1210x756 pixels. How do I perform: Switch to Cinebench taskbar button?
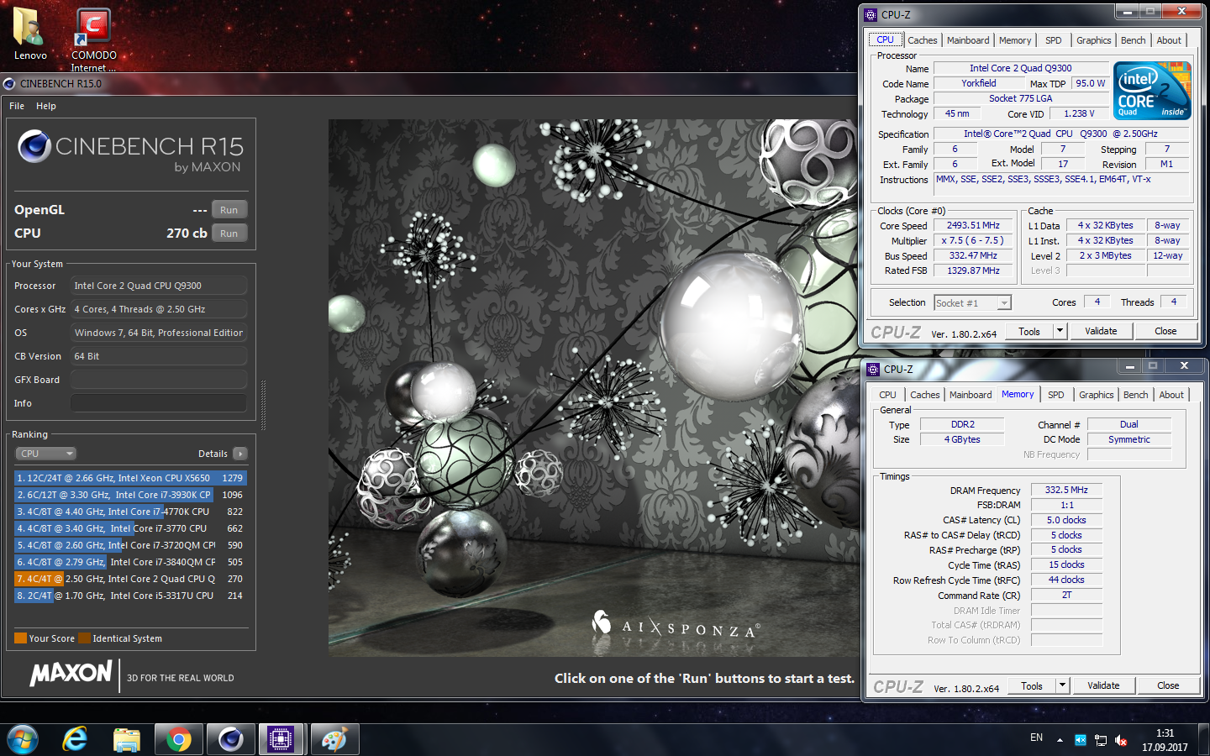pyautogui.click(x=230, y=739)
